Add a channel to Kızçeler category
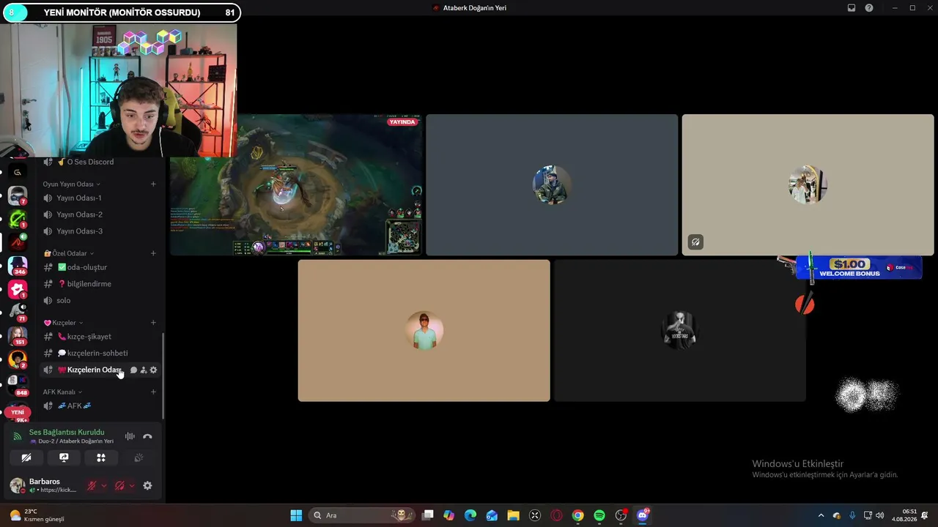Screen dimensions: 938x527 [153, 323]
